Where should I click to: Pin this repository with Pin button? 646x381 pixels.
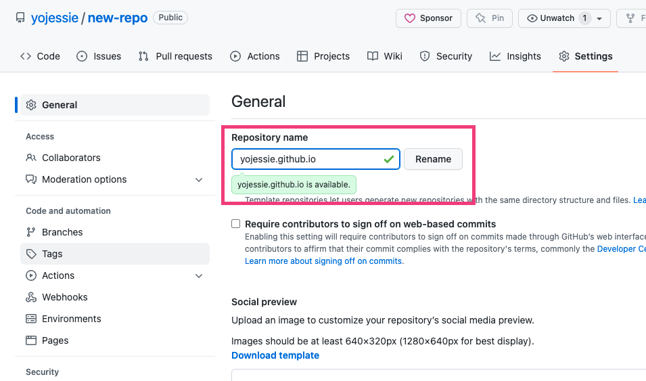point(490,18)
